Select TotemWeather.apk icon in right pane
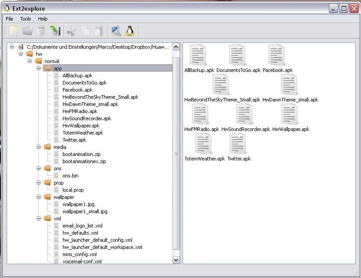 pyautogui.click(x=204, y=144)
